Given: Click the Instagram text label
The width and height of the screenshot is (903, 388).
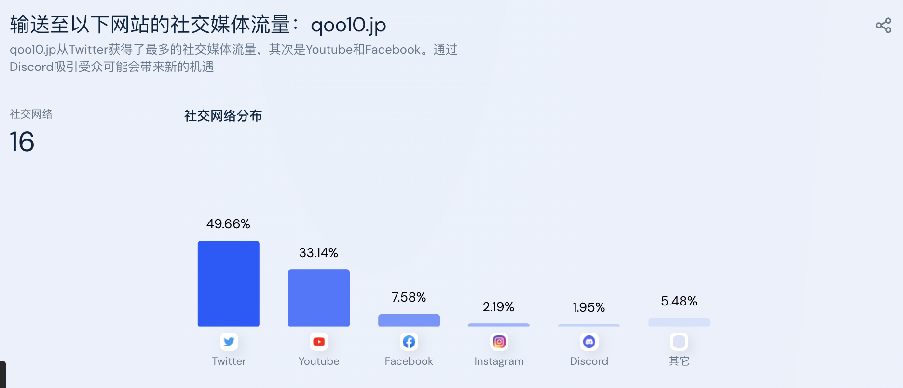Looking at the screenshot, I should click(499, 361).
